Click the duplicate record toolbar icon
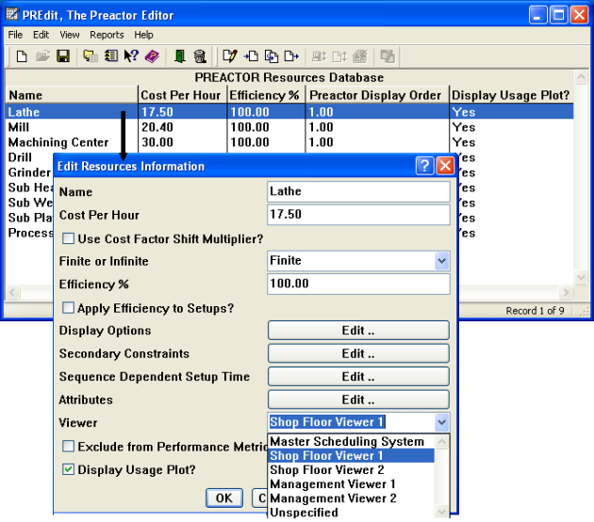Screen dimensions: 594x522 (x=272, y=57)
